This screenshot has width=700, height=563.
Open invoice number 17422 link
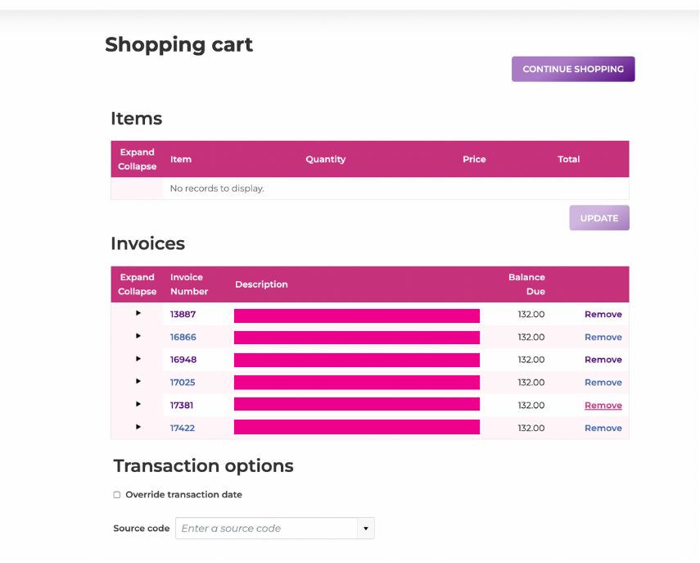click(x=183, y=428)
